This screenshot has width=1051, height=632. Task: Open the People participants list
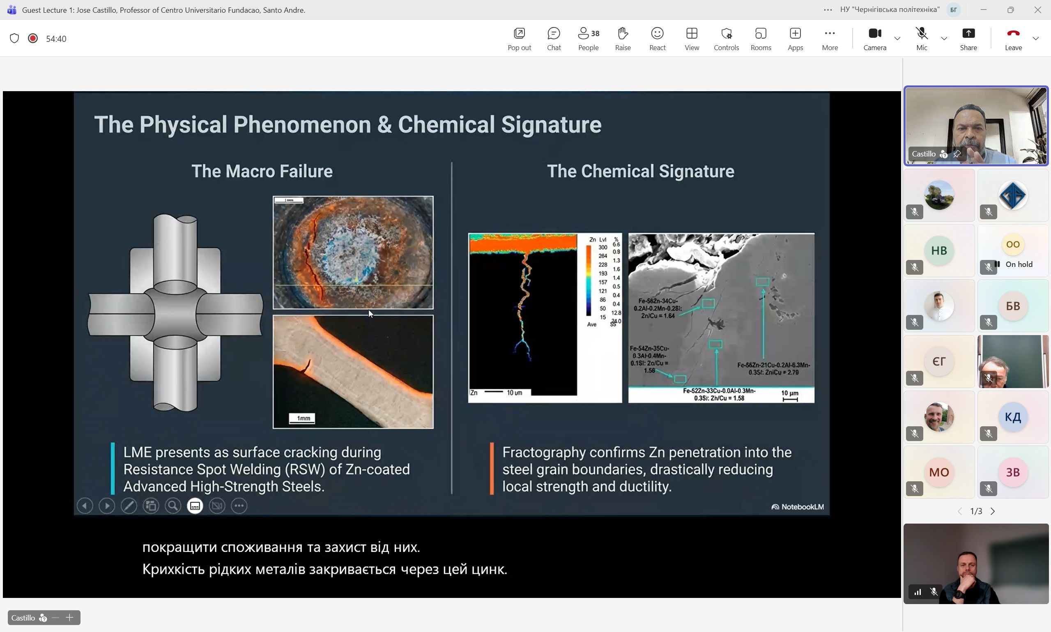588,38
